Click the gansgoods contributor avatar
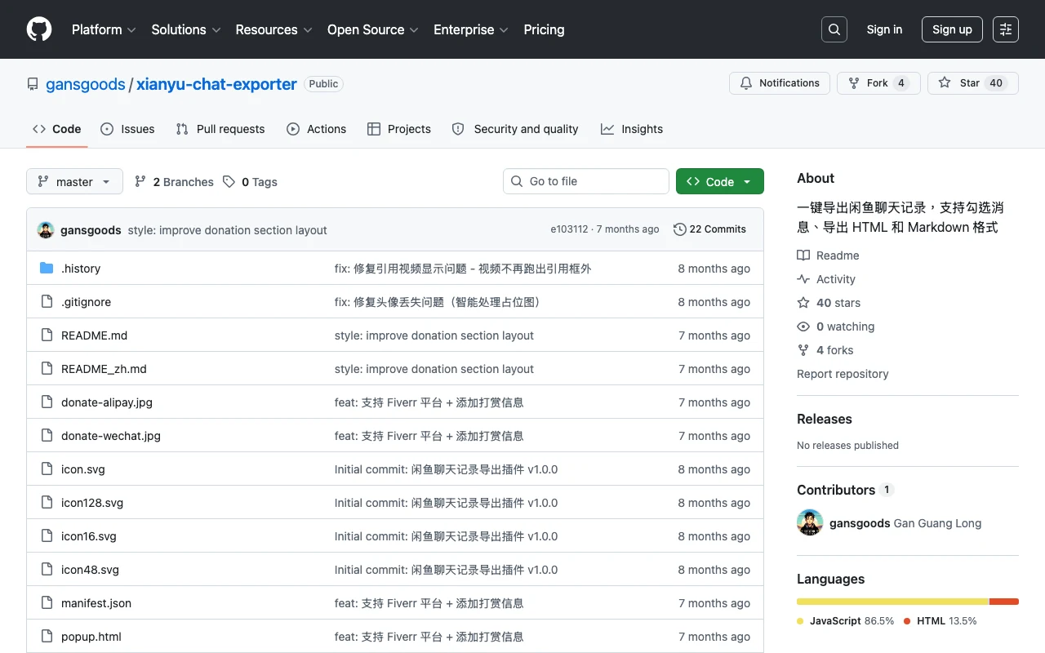1045x653 pixels. (810, 522)
